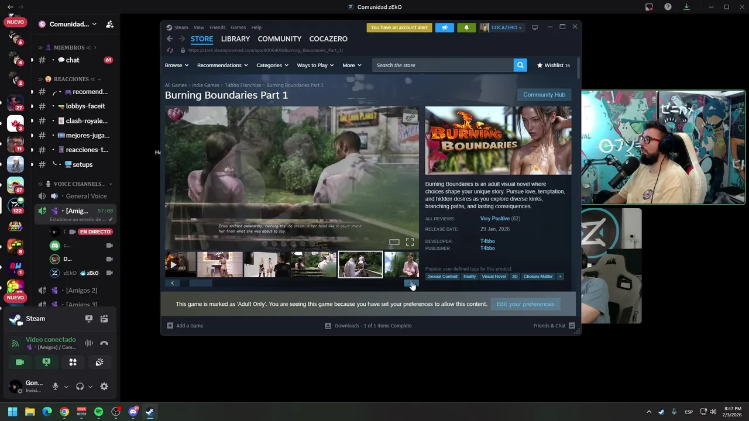The width and height of the screenshot is (749, 421).
Task: Open Downloads status
Action: click(368, 326)
